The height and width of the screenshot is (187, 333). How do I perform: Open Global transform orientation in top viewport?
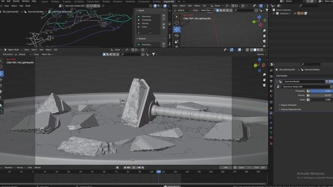pos(217,6)
